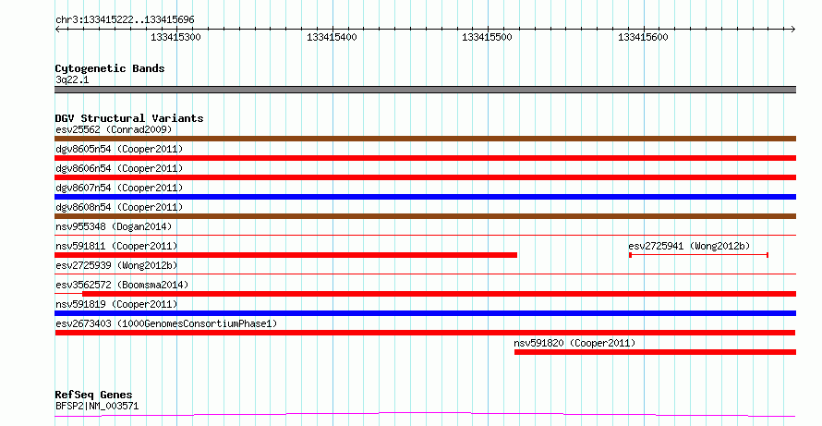Click the nsv591811 (Cooper2011) red bar

coord(285,255)
